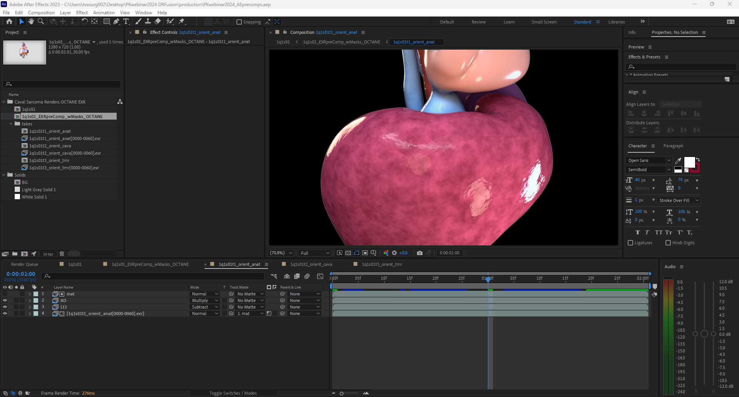Screen dimensions: 739x397
Task: Switch to the Paragraph panel tab
Action: tap(673, 146)
